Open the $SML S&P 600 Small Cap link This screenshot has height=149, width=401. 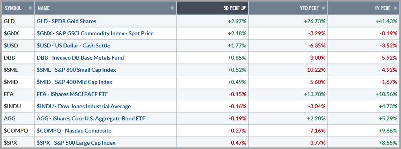click(x=76, y=70)
